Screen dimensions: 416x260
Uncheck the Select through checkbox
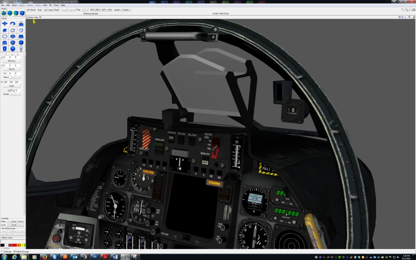(x=15, y=252)
